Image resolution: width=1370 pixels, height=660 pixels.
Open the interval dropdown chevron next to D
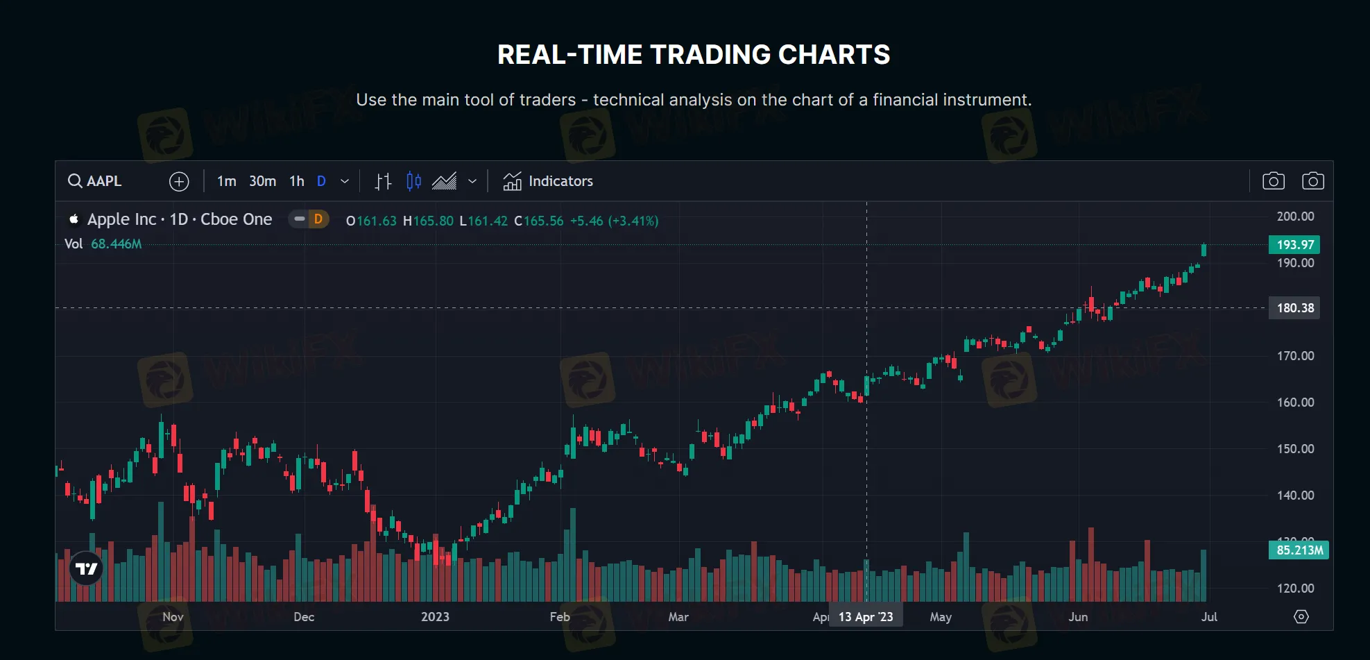click(x=344, y=181)
